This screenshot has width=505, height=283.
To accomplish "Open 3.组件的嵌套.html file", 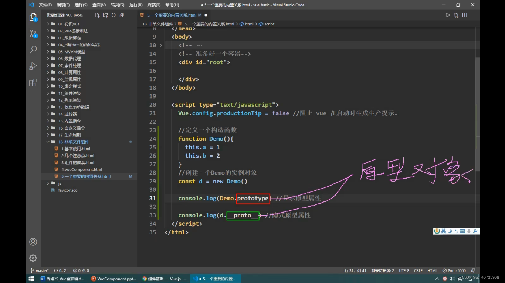I will (x=89, y=162).
